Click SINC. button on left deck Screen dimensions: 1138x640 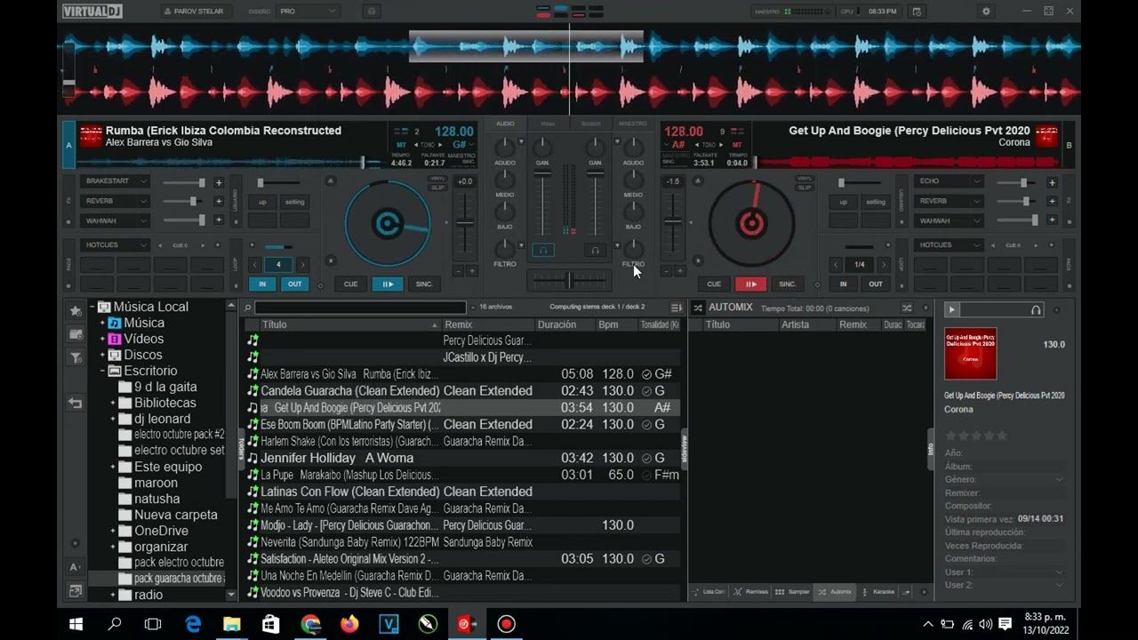[424, 284]
